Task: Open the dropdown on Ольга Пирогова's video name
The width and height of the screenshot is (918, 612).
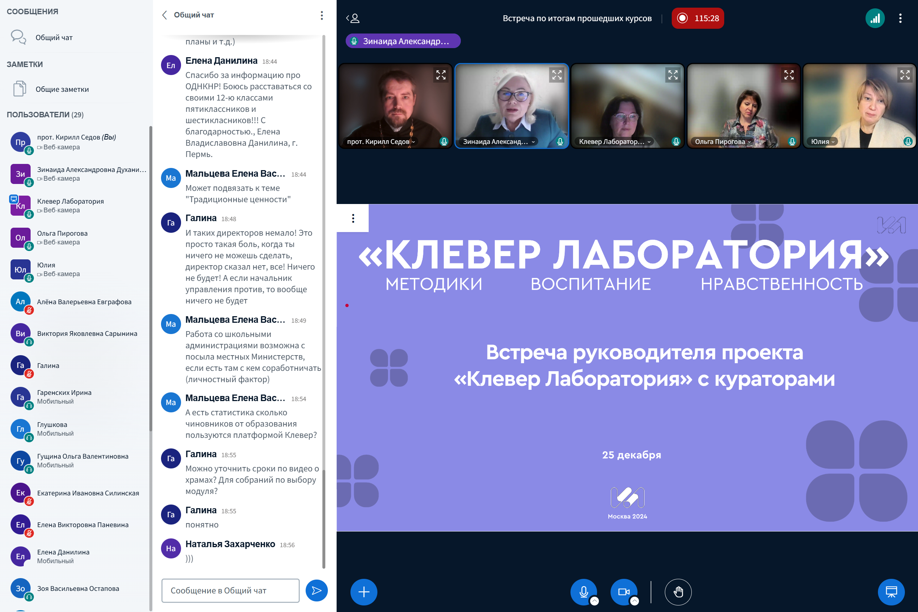Action: (749, 142)
